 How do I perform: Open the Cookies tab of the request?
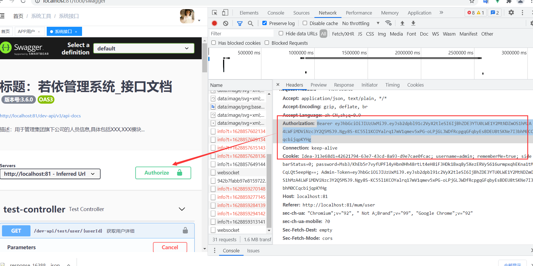click(x=415, y=85)
